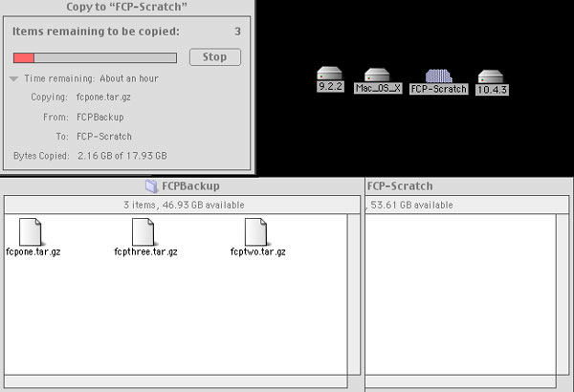Collapse the Time remaining disclosure triangle

click(x=13, y=78)
